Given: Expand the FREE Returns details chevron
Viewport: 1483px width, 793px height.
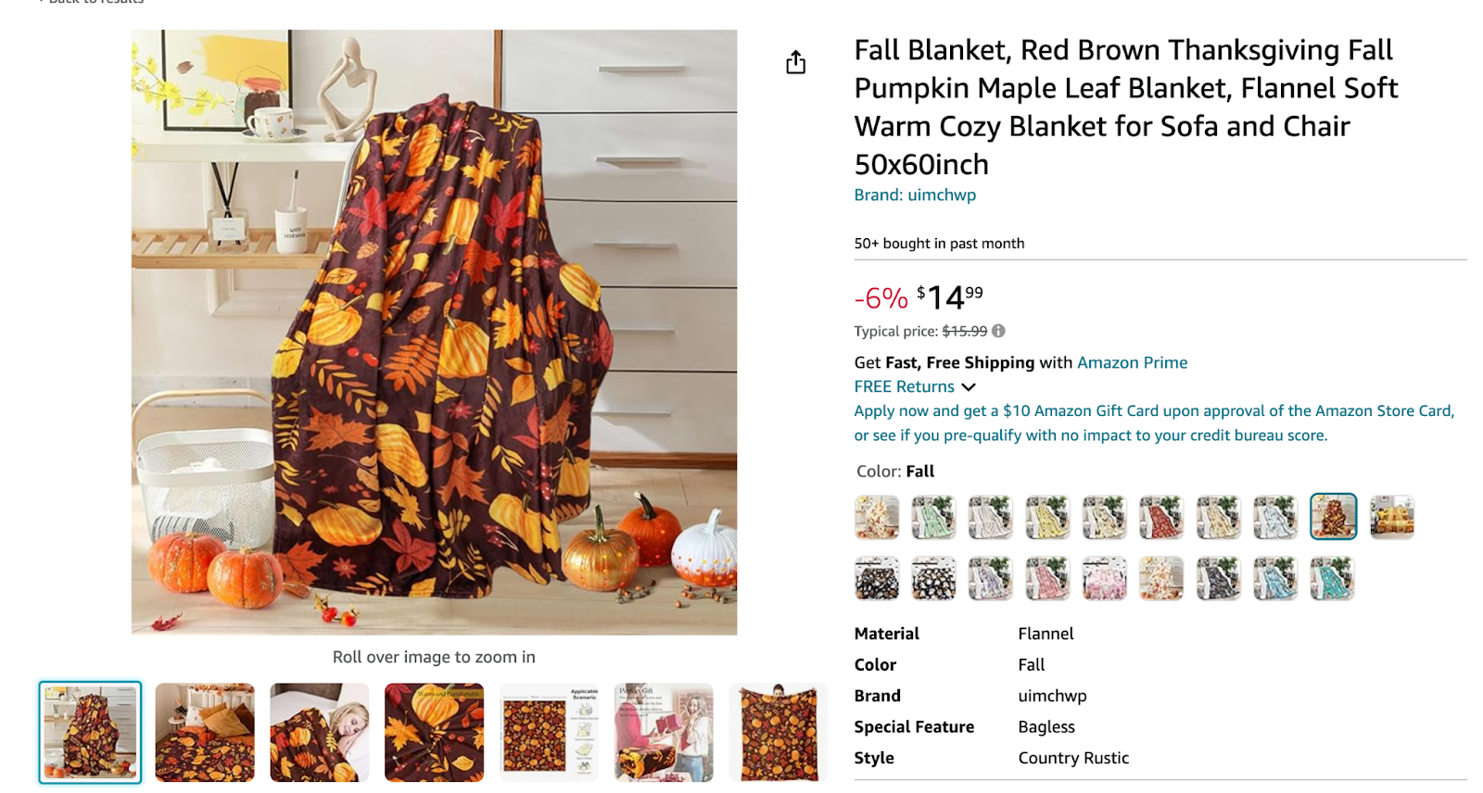Looking at the screenshot, I should (969, 387).
